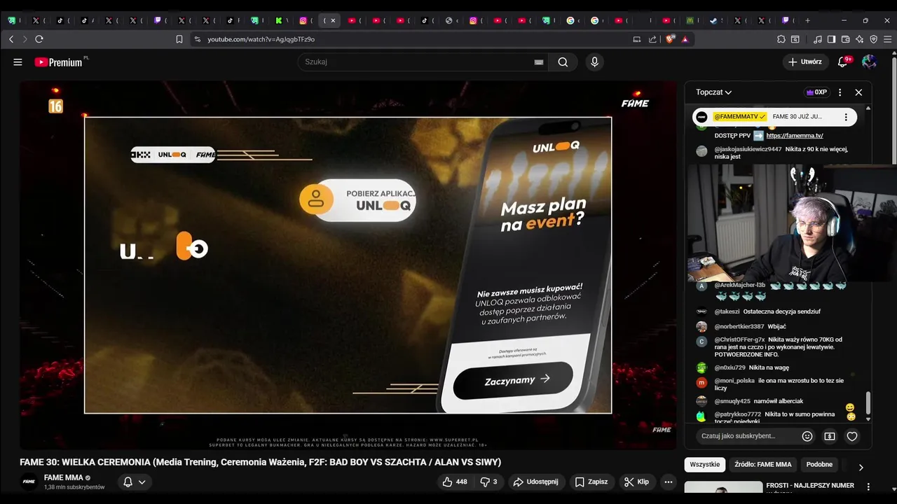Open chat options three-dot menu
This screenshot has width=897, height=504.
(x=840, y=92)
